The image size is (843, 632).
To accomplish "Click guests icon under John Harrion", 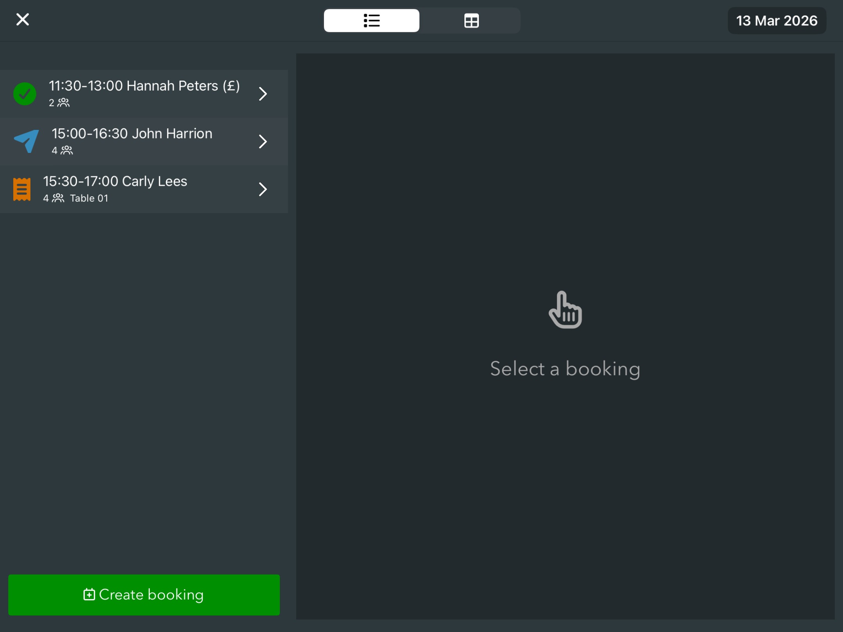I will (x=67, y=150).
